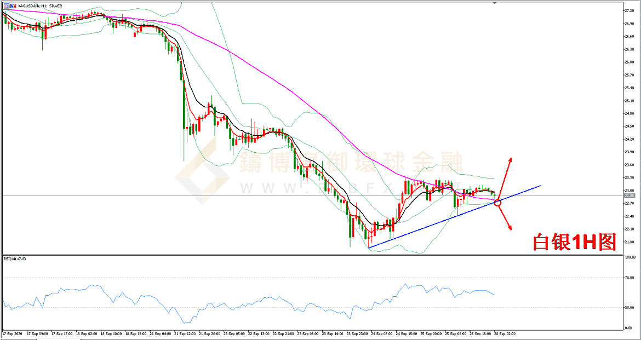Click the current price label 22.88

[629, 196]
